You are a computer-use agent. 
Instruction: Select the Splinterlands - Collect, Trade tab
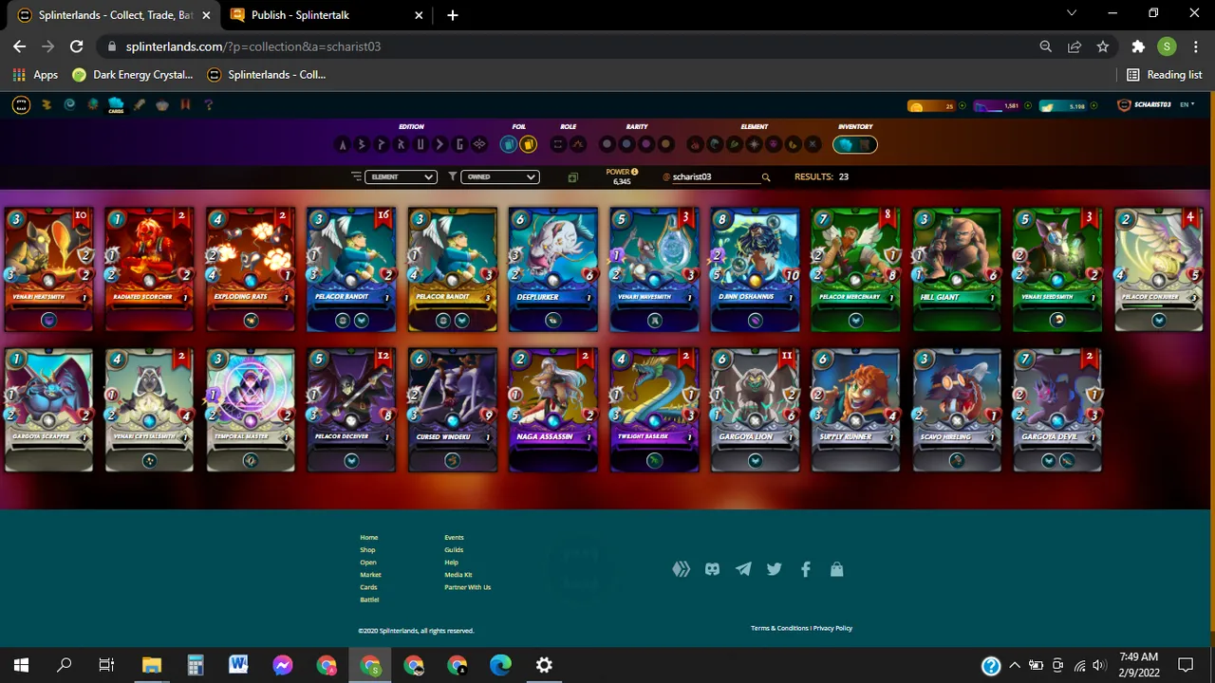coord(115,15)
